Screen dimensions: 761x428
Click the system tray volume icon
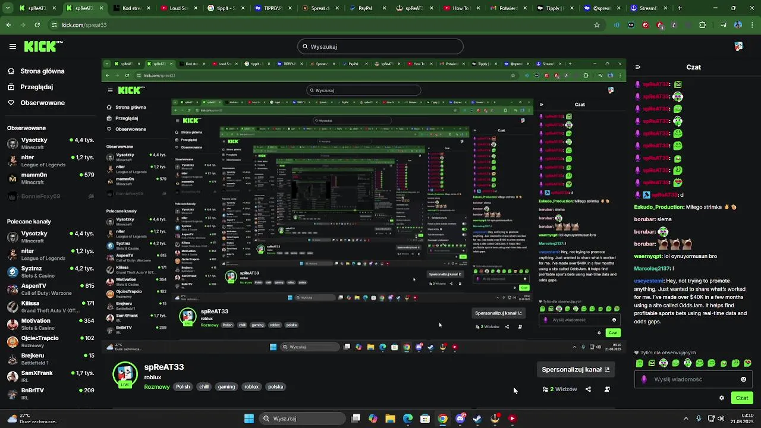coord(721,418)
